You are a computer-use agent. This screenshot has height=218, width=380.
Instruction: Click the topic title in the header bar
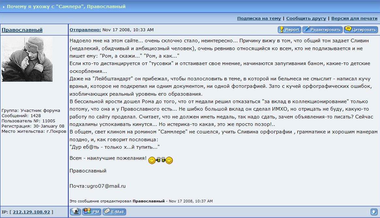[x=66, y=7]
